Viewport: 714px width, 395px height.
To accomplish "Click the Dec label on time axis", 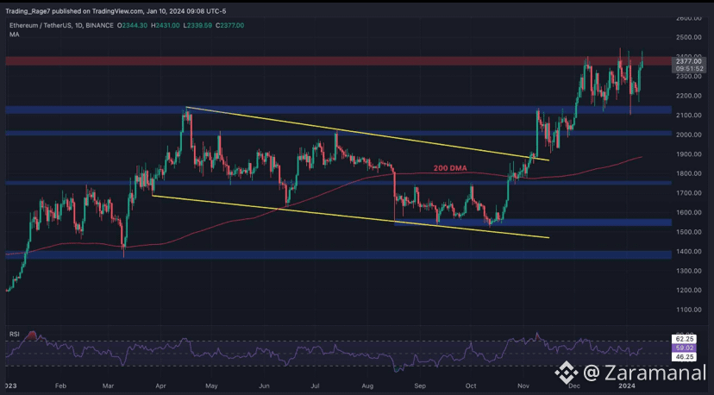I will [x=574, y=386].
